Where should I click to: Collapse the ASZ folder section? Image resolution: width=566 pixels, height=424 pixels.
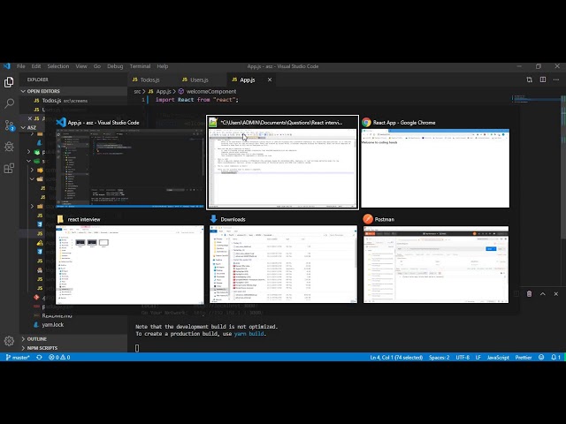pyautogui.click(x=33, y=127)
